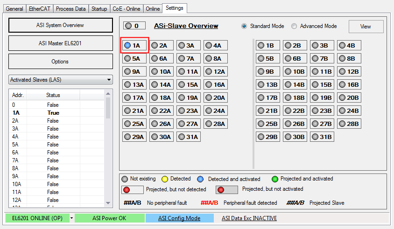Select slave 30A indicator
394x229 pixels.
tap(162, 137)
